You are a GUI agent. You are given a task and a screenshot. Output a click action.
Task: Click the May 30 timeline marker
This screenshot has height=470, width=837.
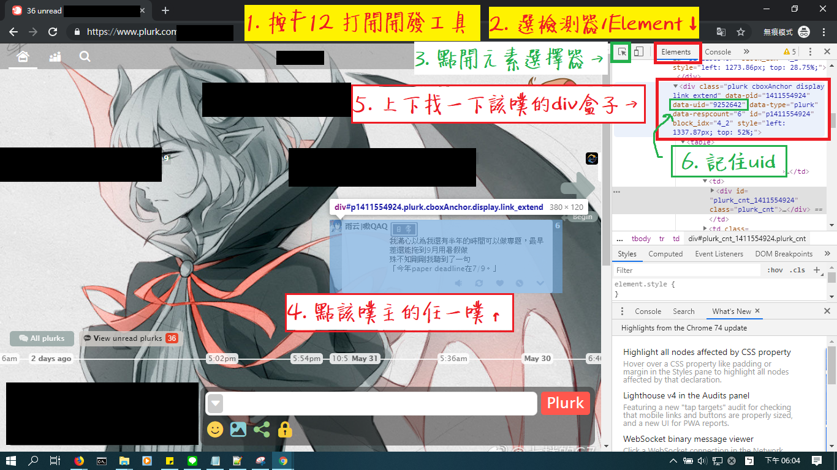click(x=537, y=359)
